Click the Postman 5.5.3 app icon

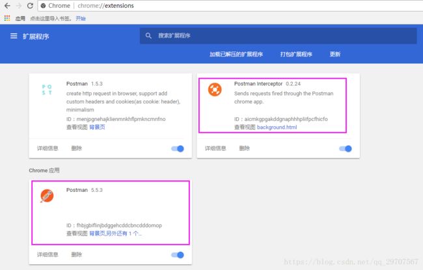point(47,196)
